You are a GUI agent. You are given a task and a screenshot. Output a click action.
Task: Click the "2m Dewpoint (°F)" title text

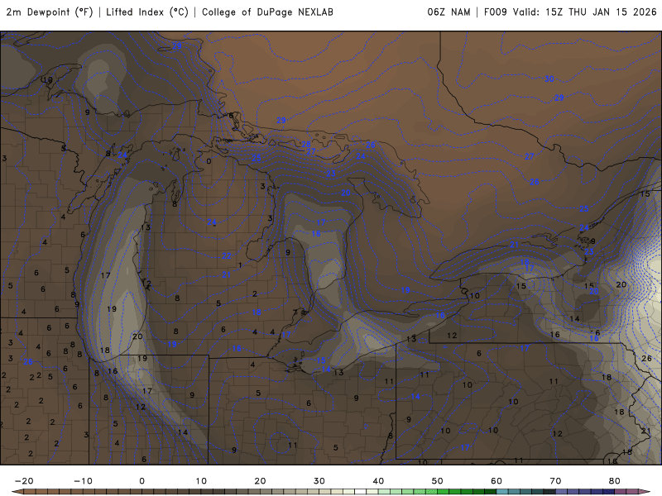coord(50,12)
